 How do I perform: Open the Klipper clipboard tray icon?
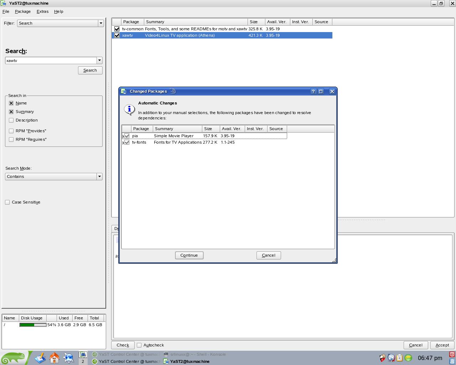click(x=399, y=358)
